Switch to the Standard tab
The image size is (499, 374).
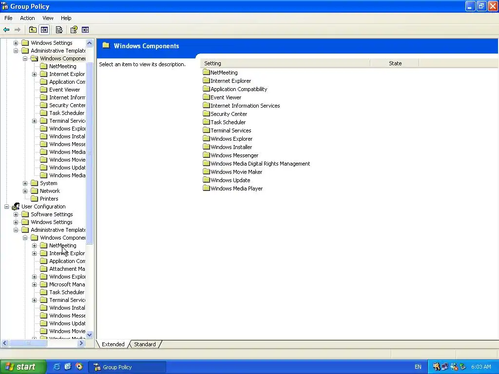[x=145, y=344]
